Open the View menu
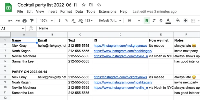Screen dimensions: 200x100 click(x=40, y=12)
